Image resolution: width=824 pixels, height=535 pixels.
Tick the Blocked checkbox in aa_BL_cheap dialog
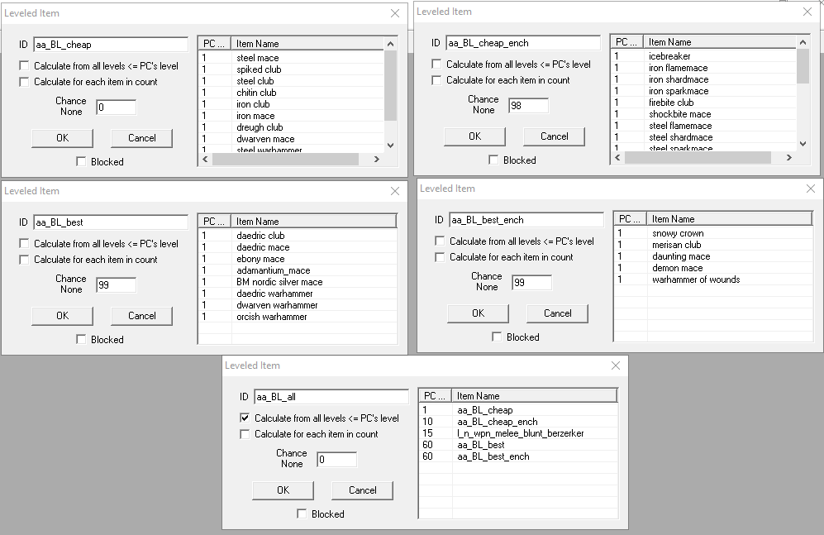(81, 161)
